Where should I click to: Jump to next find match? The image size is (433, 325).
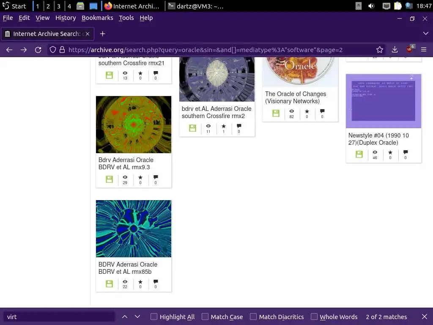pos(137,317)
